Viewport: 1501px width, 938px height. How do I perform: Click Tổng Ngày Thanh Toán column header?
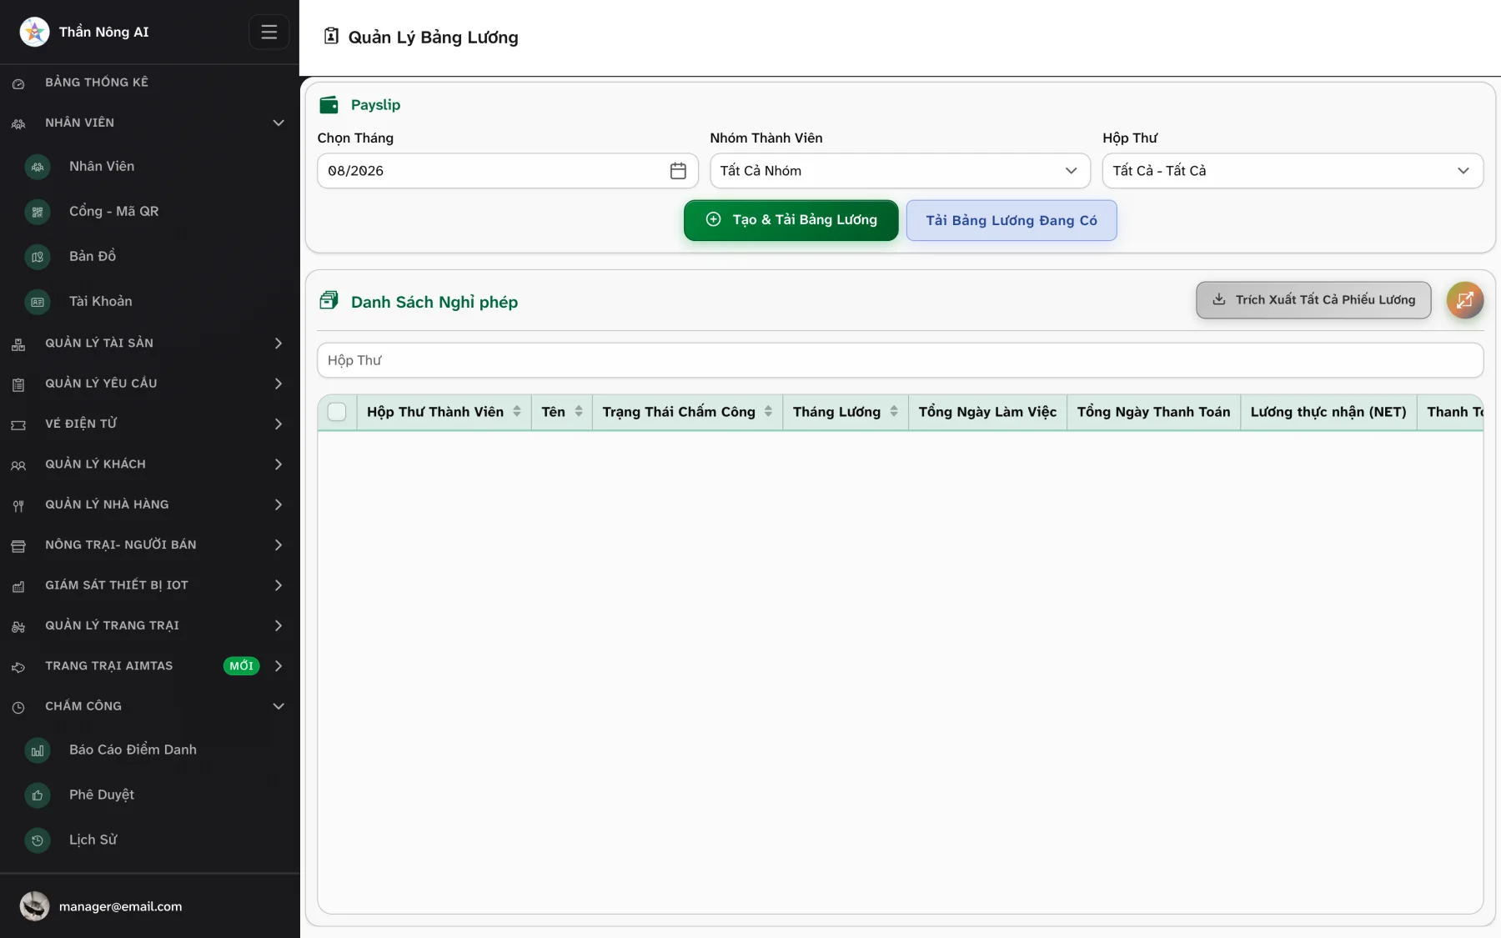tap(1153, 412)
